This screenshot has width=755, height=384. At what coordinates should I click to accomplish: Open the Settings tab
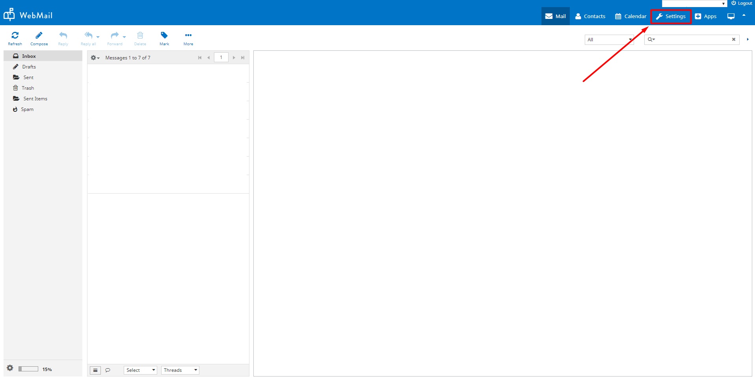tap(671, 17)
